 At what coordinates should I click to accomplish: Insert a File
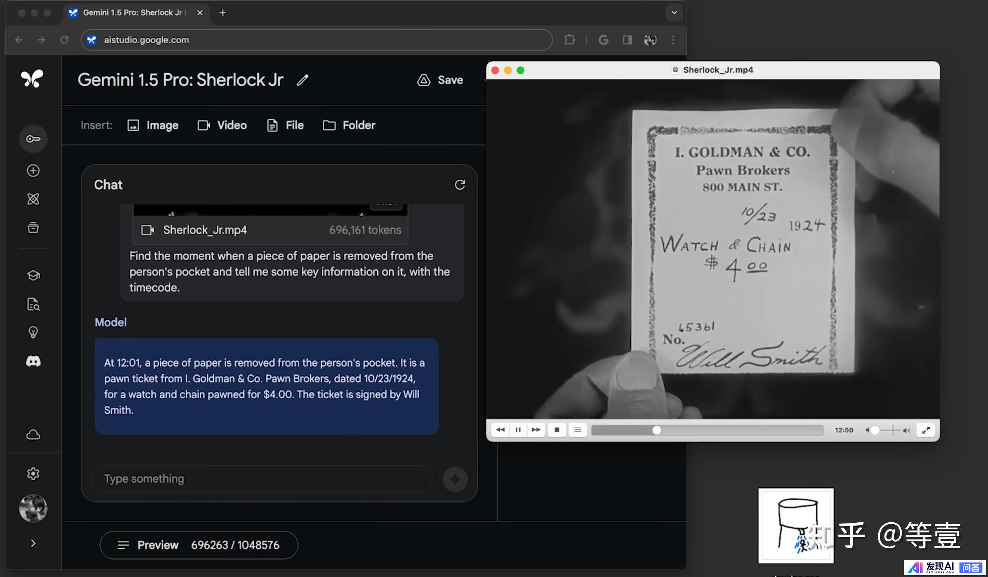click(x=285, y=125)
